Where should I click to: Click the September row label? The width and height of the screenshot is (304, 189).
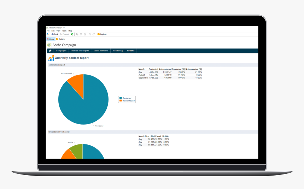click(x=143, y=78)
